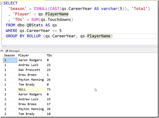
Task: Click highlighted PlayerName in GROUP BY line
Action: tap(99, 36)
